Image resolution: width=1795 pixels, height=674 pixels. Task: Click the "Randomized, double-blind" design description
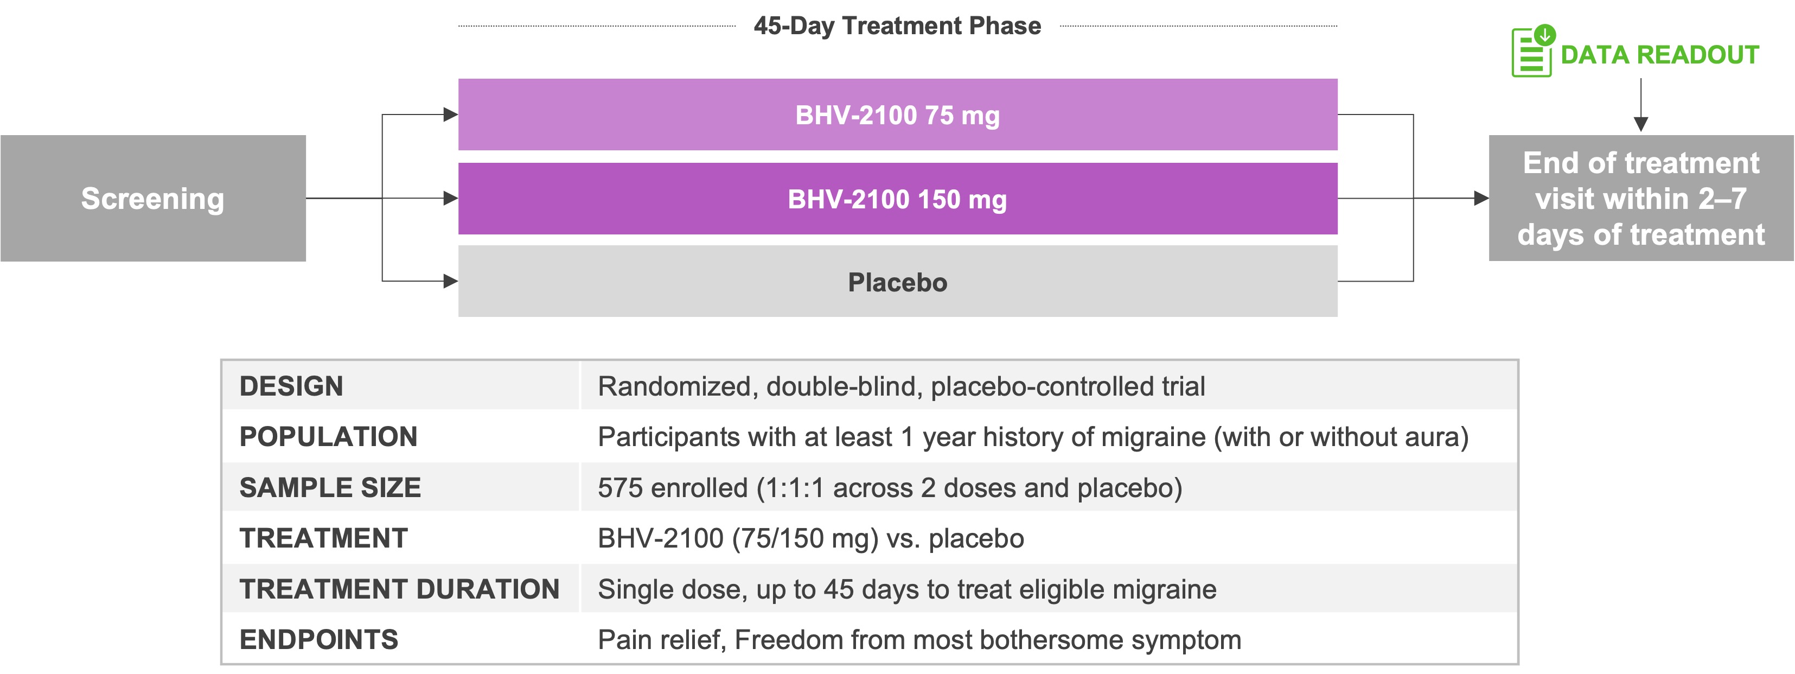pyautogui.click(x=901, y=386)
